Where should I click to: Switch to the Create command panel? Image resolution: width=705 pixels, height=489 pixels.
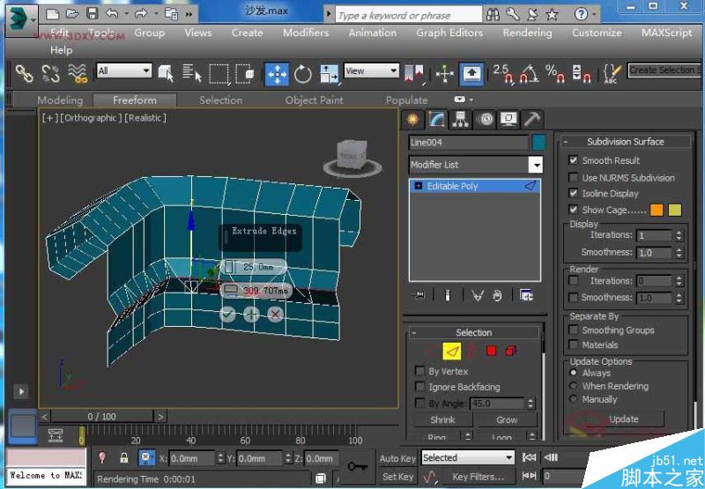[x=412, y=120]
